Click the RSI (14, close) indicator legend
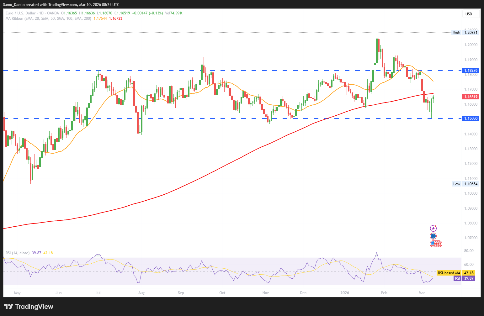Viewport: 484px width, 316px height. pyautogui.click(x=18, y=253)
